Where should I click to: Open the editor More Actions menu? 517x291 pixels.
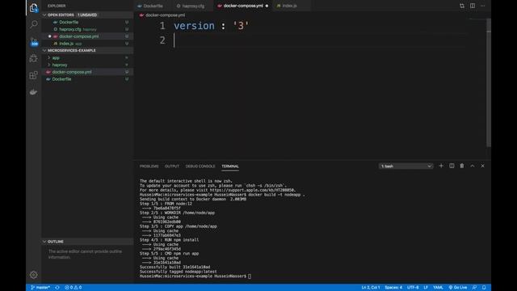tap(483, 6)
